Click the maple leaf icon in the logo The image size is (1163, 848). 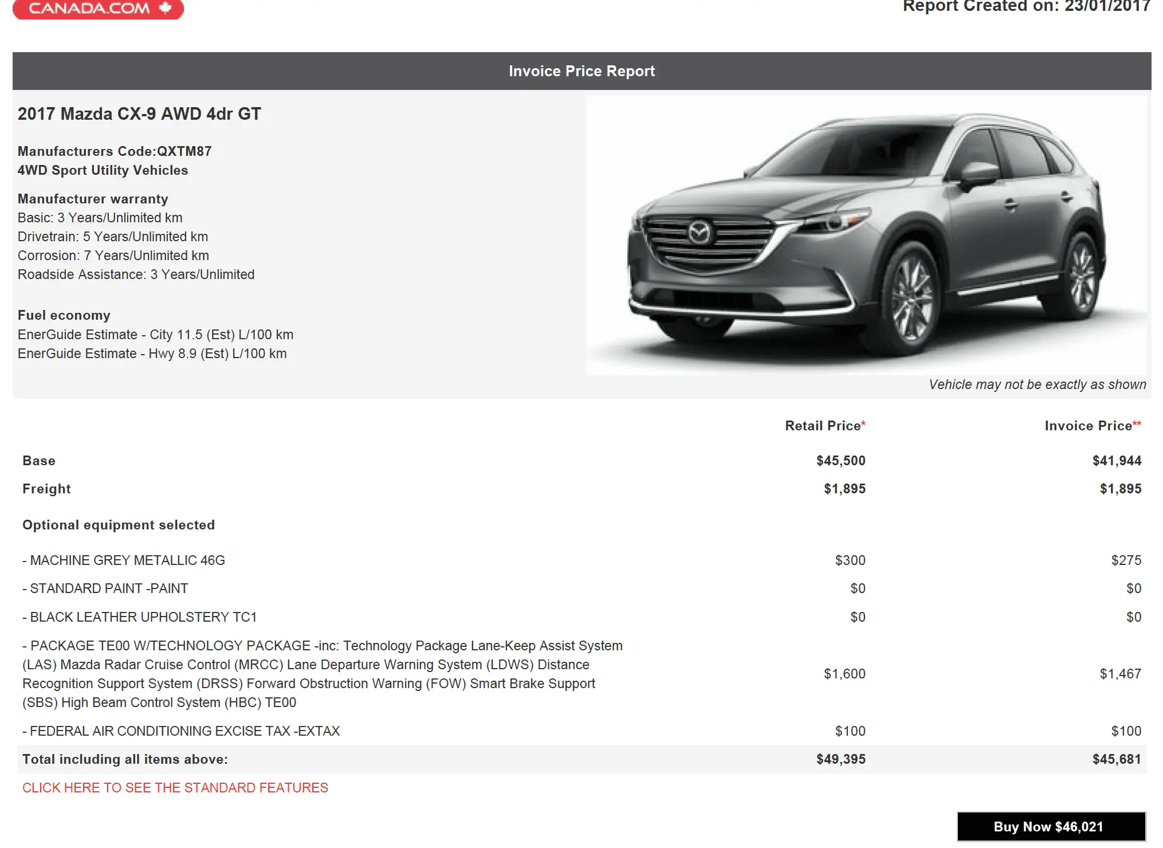click(x=165, y=9)
